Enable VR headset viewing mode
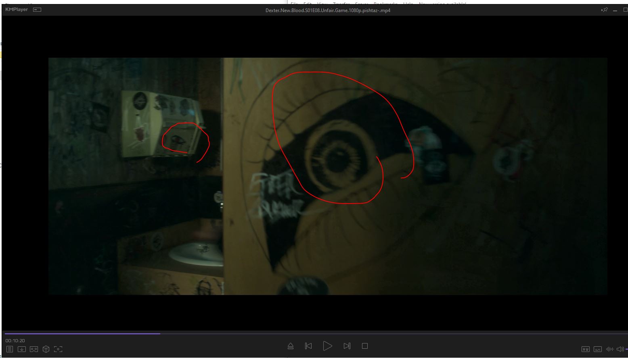 [34, 349]
